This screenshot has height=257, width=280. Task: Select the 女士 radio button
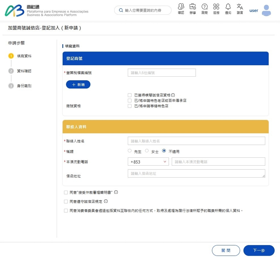click(146, 151)
